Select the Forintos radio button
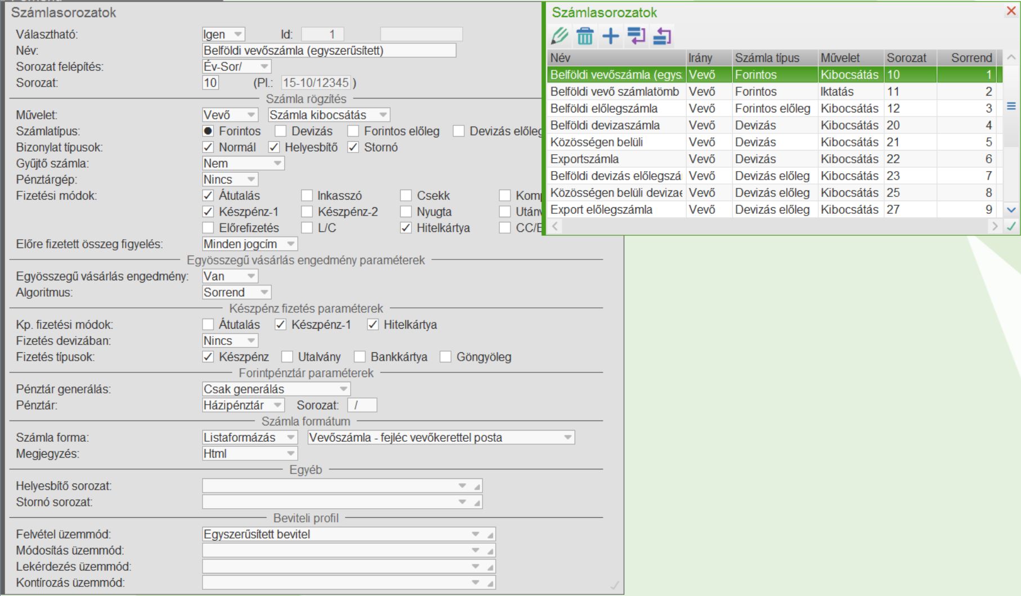This screenshot has height=596, width=1021. pos(208,131)
